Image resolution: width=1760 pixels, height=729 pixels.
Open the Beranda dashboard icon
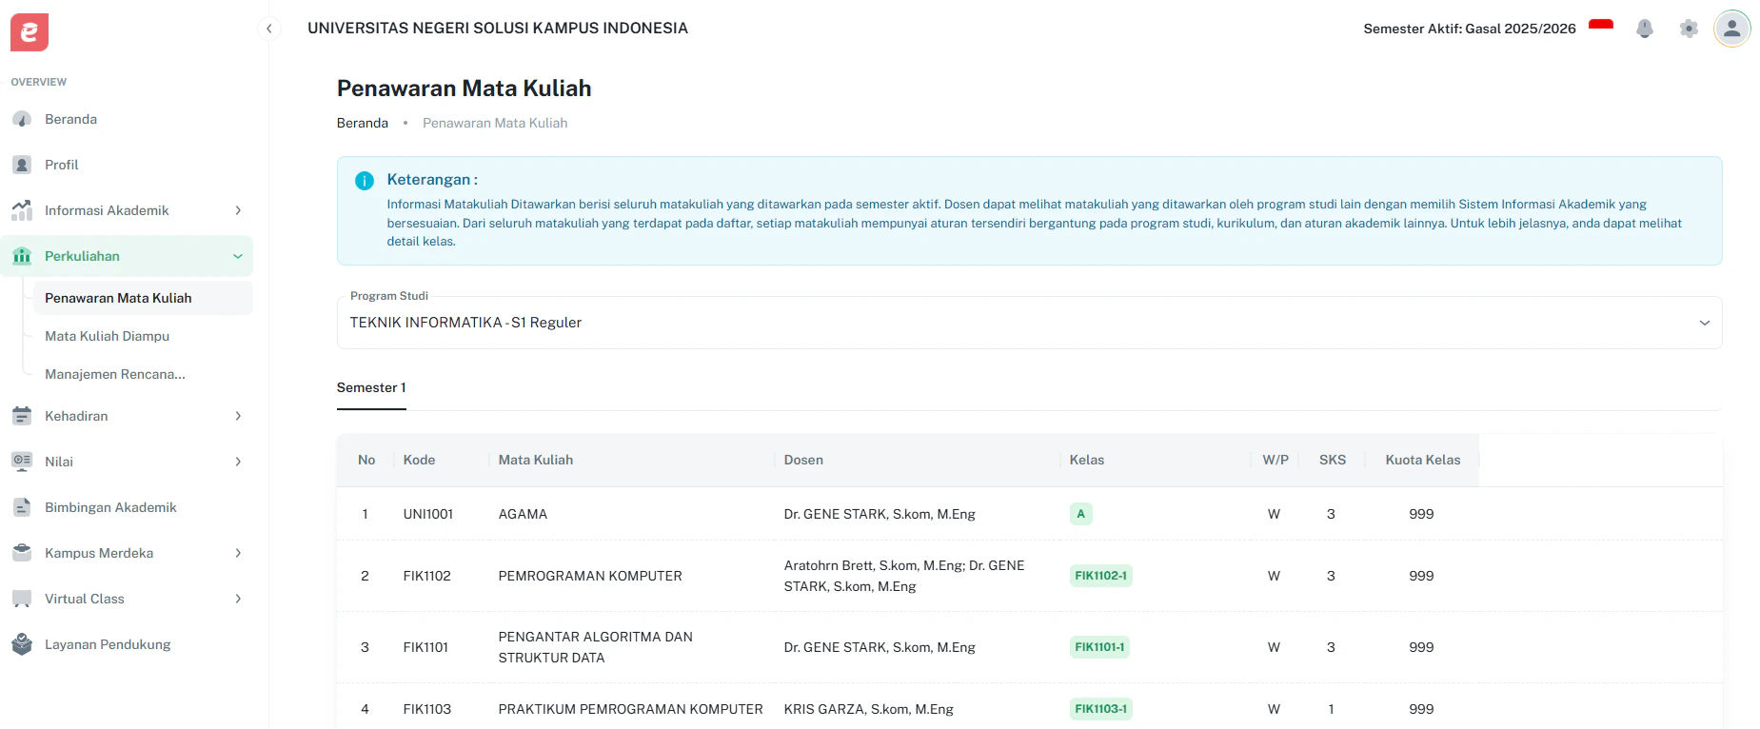22,119
